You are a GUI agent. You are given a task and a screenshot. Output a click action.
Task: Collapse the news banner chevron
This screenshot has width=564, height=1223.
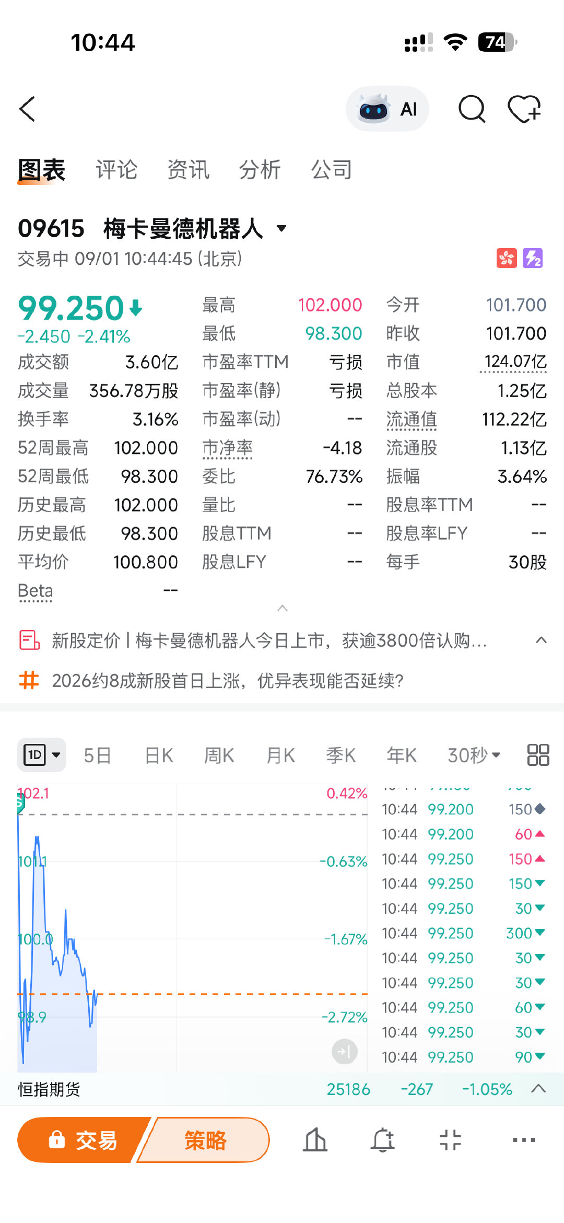point(542,640)
